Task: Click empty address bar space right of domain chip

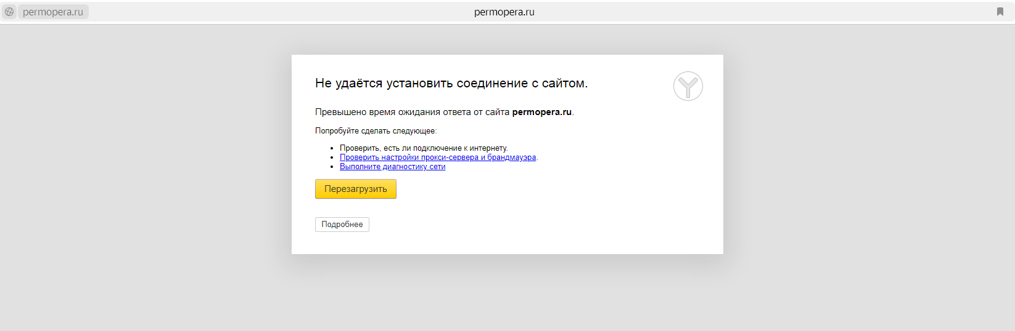Action: pos(247,12)
